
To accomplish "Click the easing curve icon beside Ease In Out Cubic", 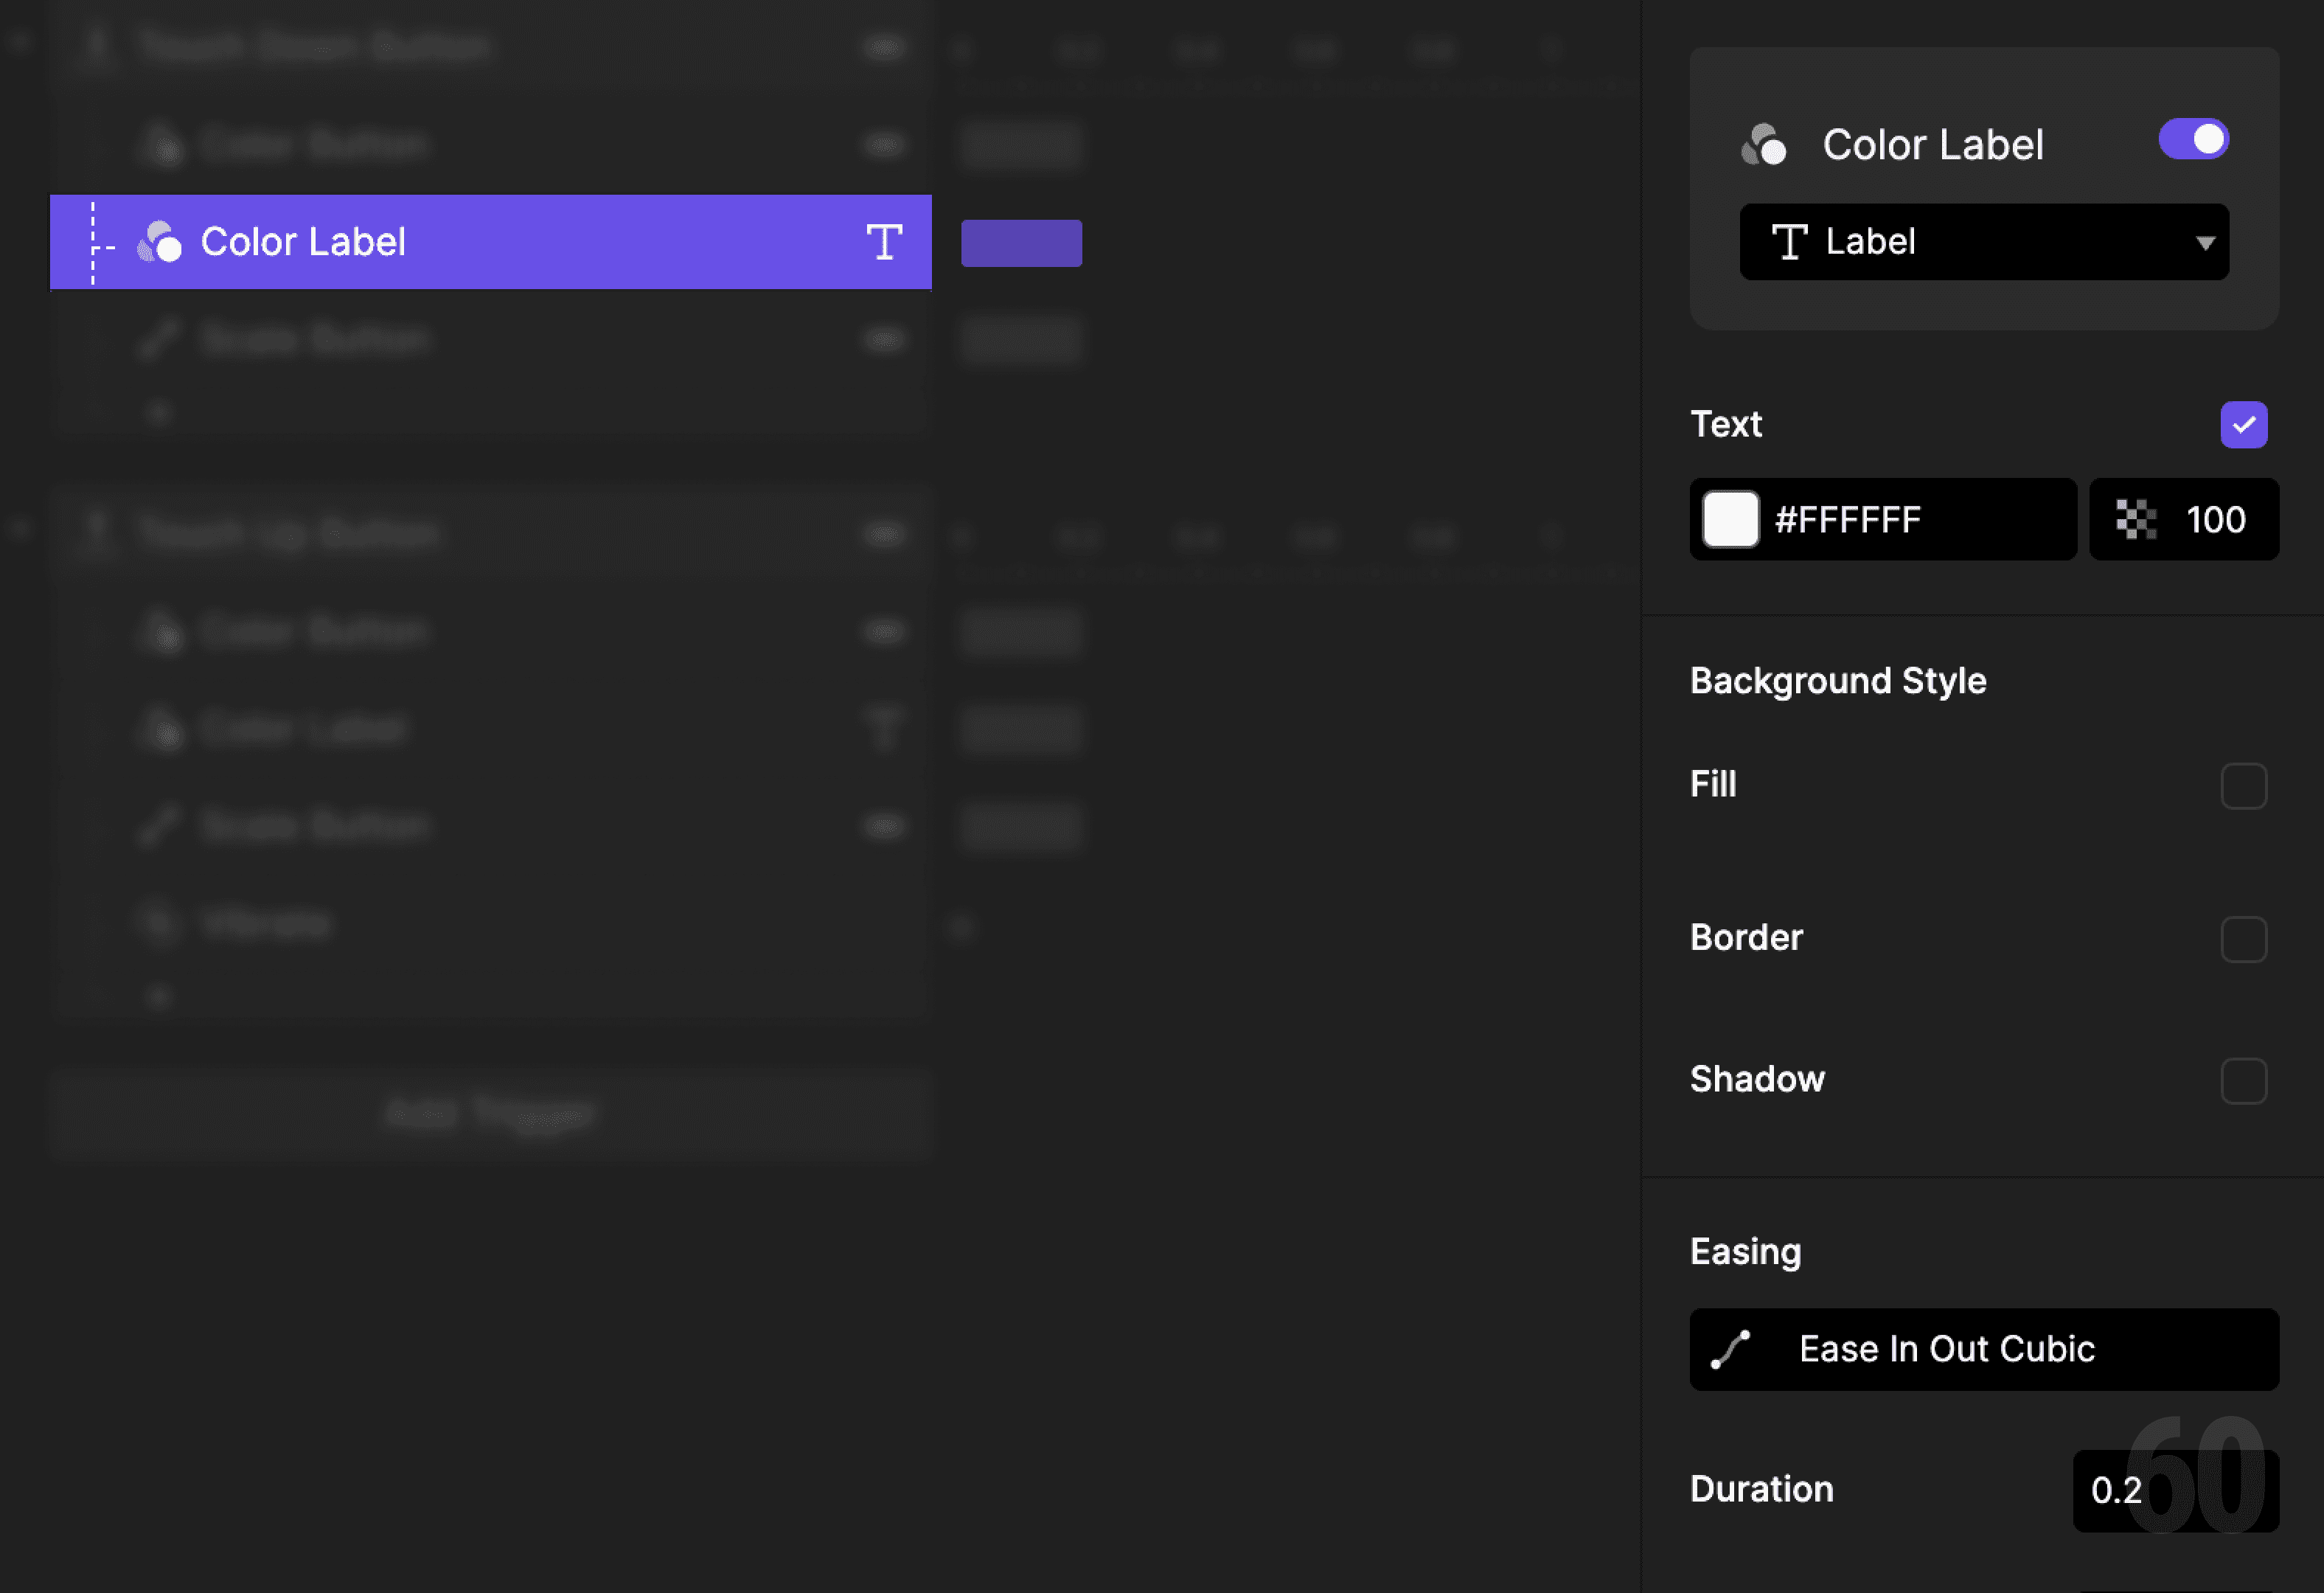I will [1733, 1349].
